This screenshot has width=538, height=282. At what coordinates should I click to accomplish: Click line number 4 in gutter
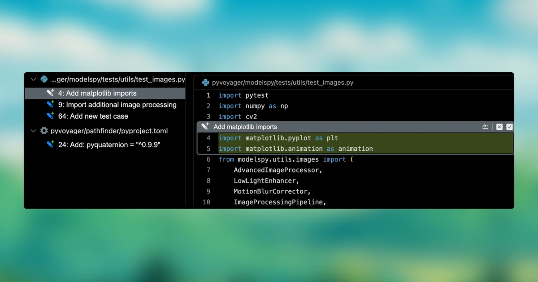click(208, 138)
